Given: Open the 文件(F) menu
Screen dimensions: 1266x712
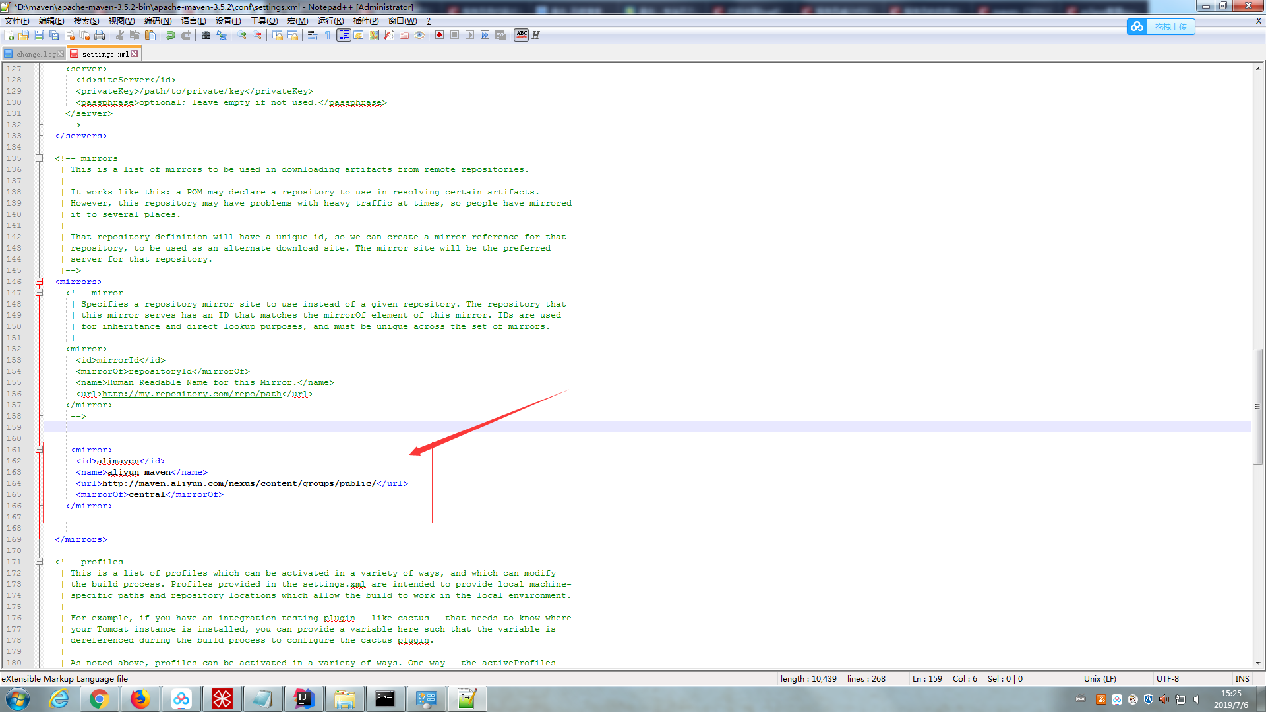Looking at the screenshot, I should coord(17,21).
